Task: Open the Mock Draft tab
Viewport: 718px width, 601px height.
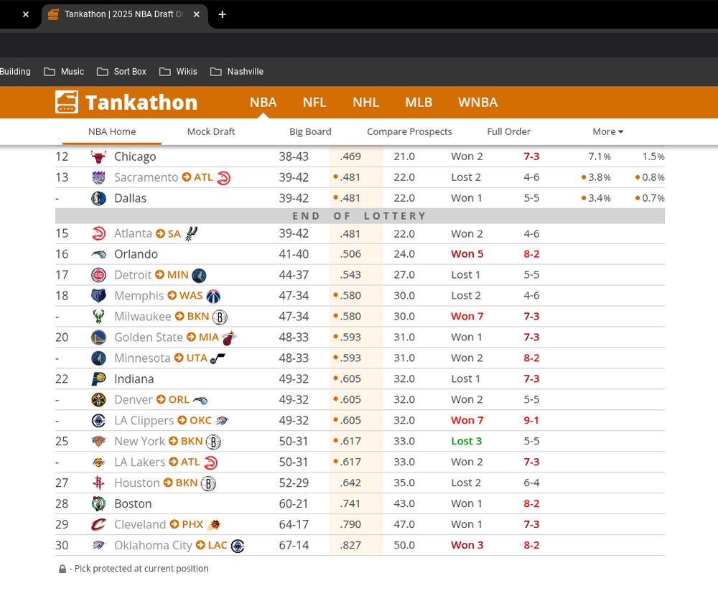Action: [210, 131]
